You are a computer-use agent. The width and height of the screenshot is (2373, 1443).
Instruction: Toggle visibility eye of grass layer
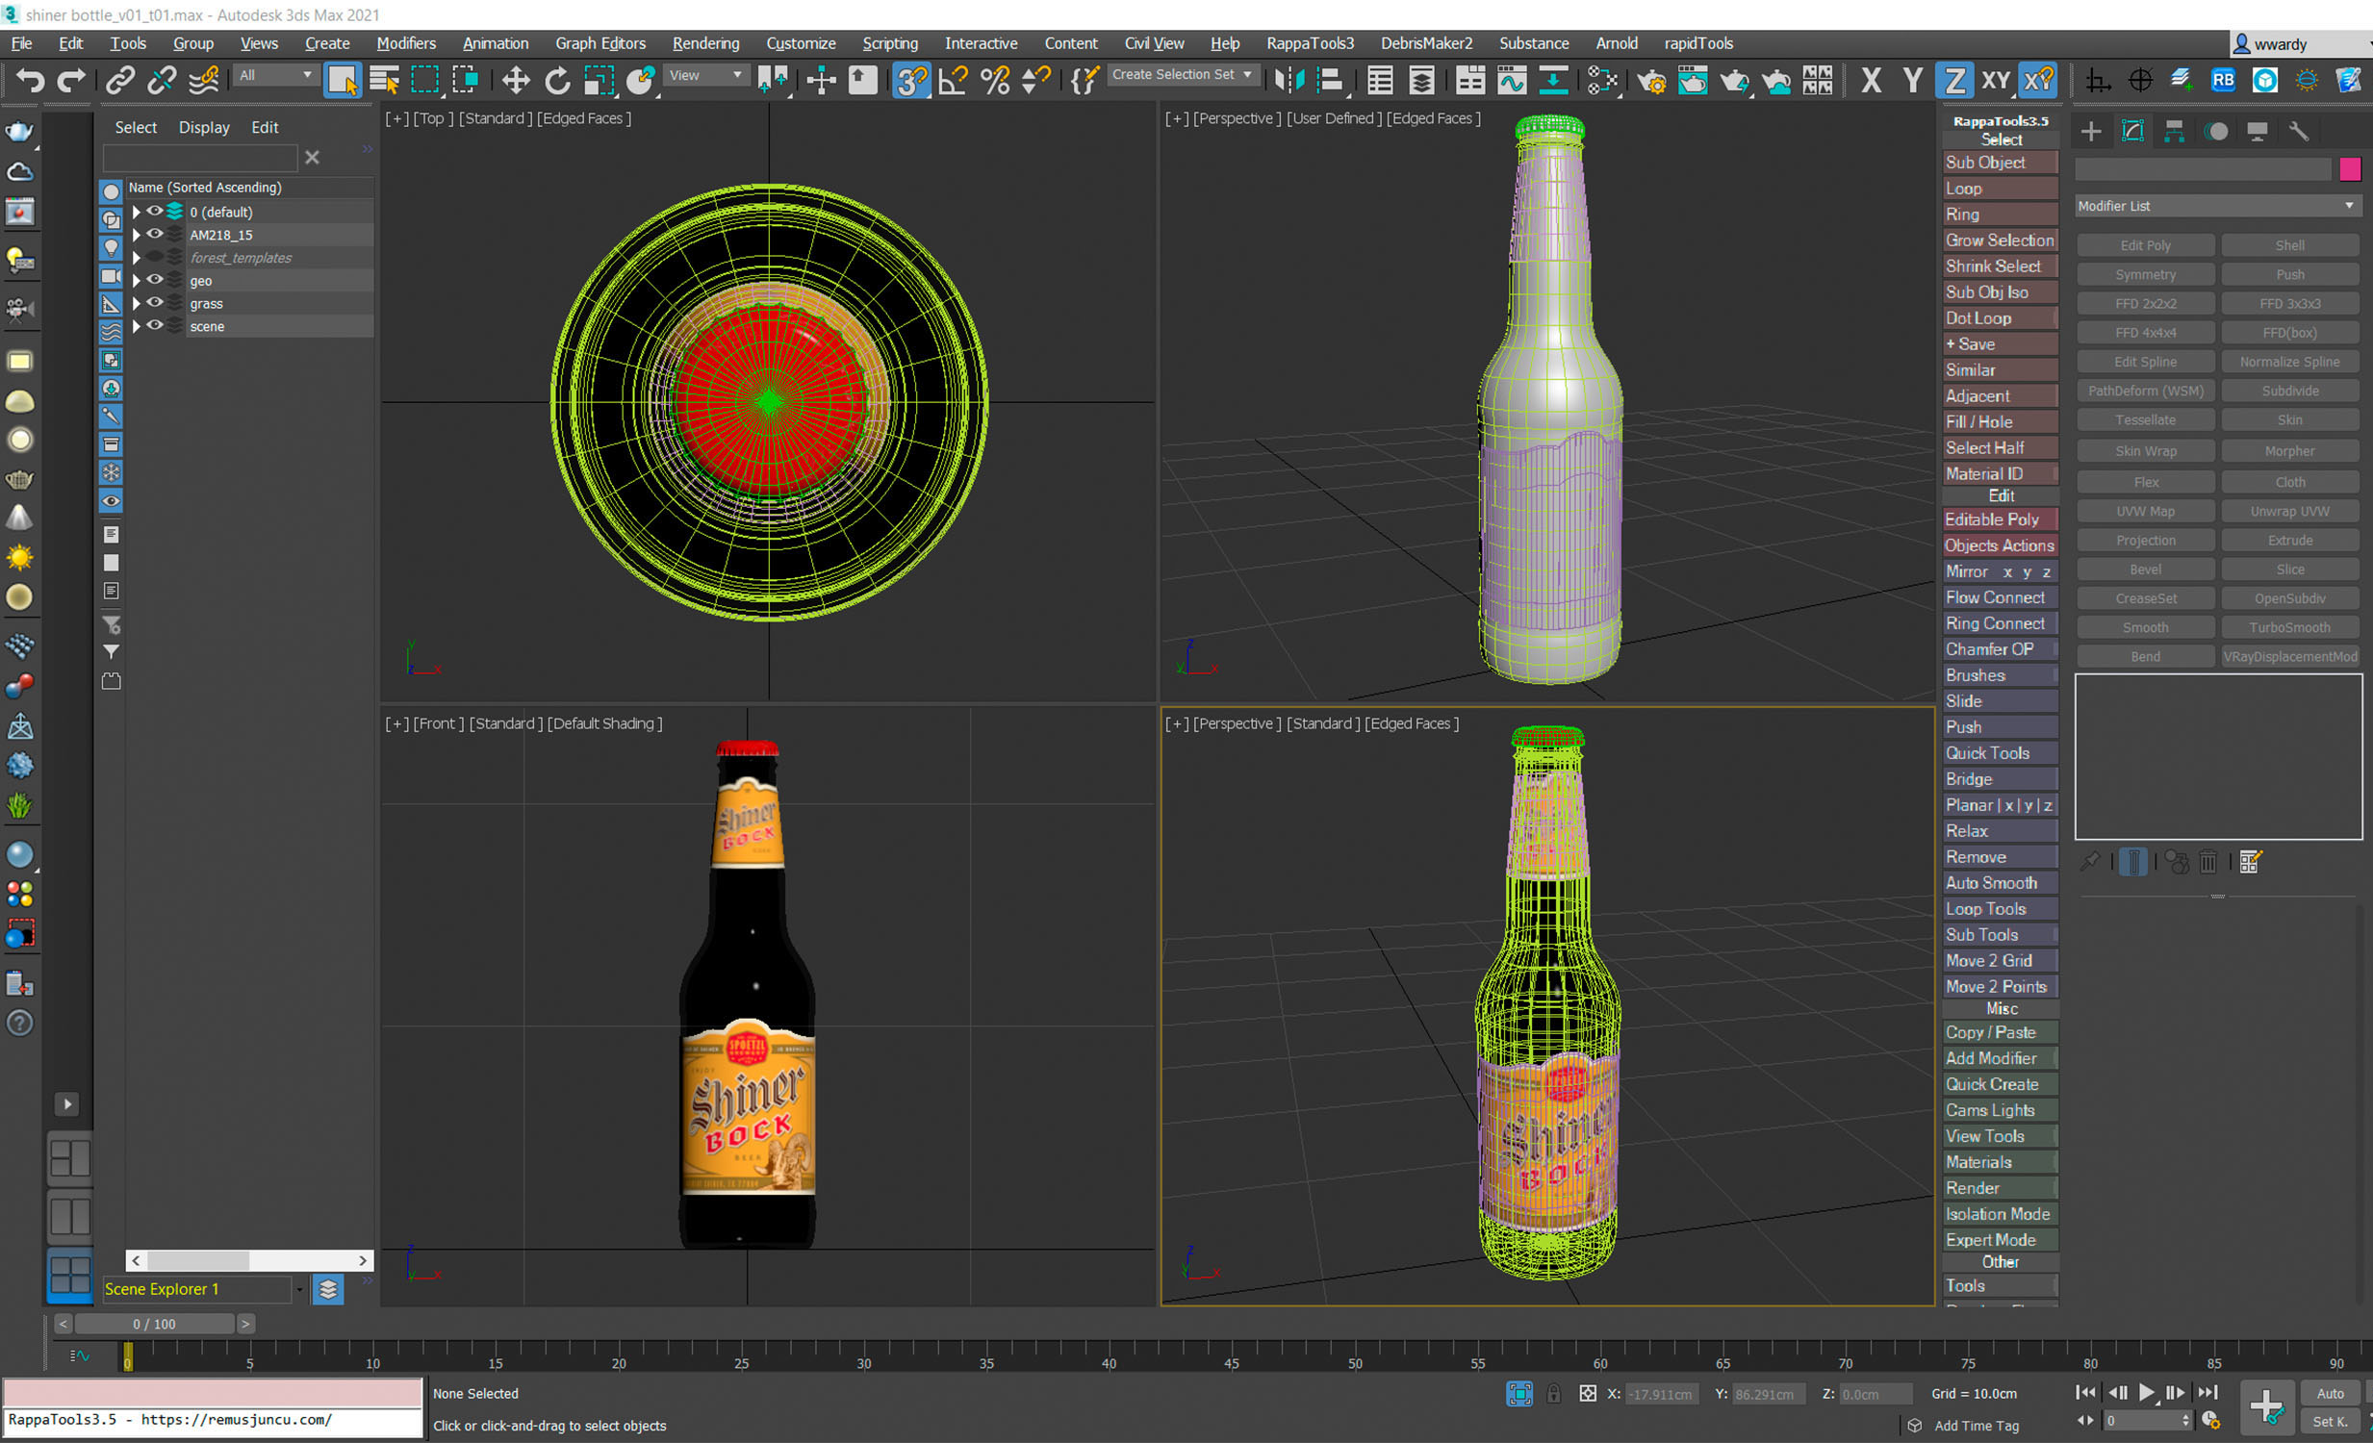[x=154, y=303]
